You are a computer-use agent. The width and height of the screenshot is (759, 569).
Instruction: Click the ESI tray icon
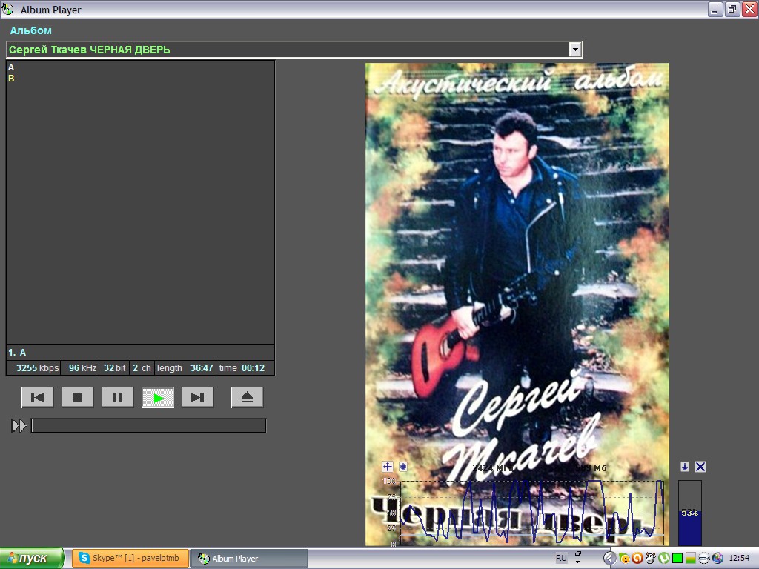704,559
